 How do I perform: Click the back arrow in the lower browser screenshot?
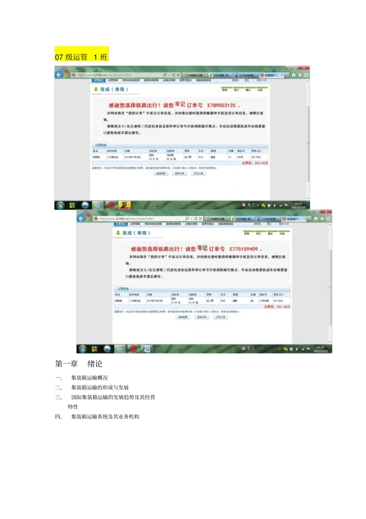tap(81, 218)
